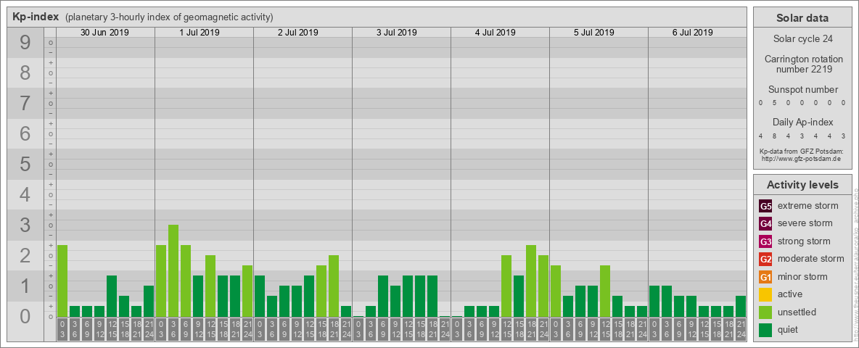
Task: Click the '6 9' time label under 2 Jul
Action: click(x=284, y=331)
